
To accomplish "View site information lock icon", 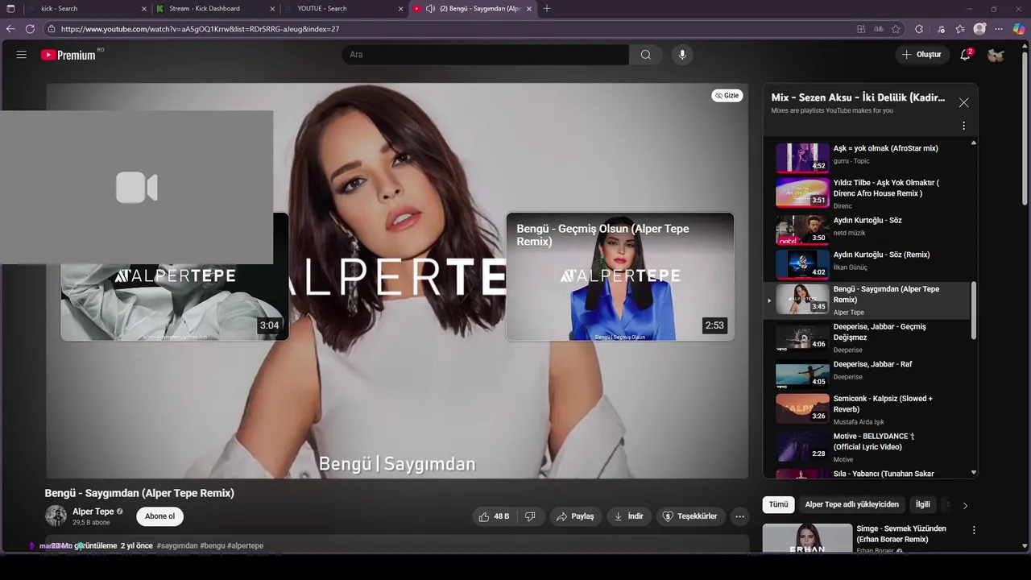I will (52, 29).
